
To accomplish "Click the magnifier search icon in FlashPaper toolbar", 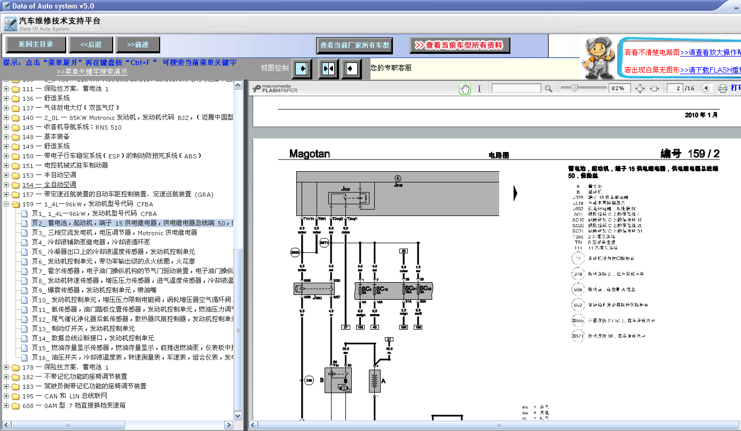I will [x=548, y=89].
